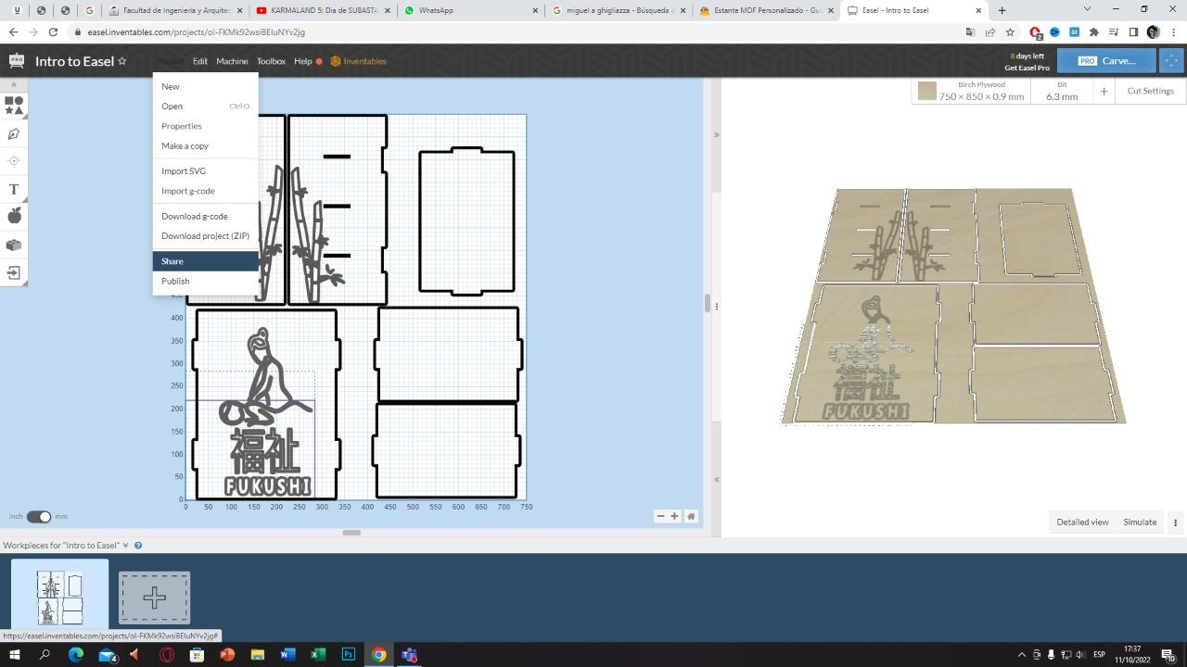This screenshot has width=1187, height=667.
Task: Open the jog machine arrows button
Action: (x=1171, y=61)
